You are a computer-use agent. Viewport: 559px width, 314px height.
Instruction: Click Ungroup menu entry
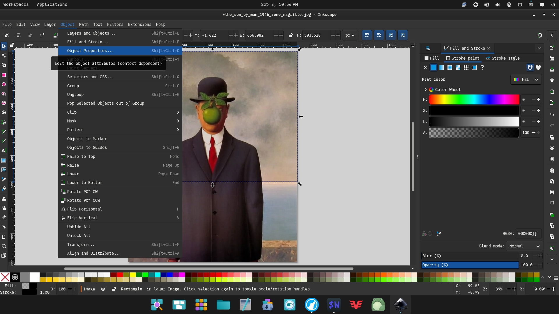(120, 94)
